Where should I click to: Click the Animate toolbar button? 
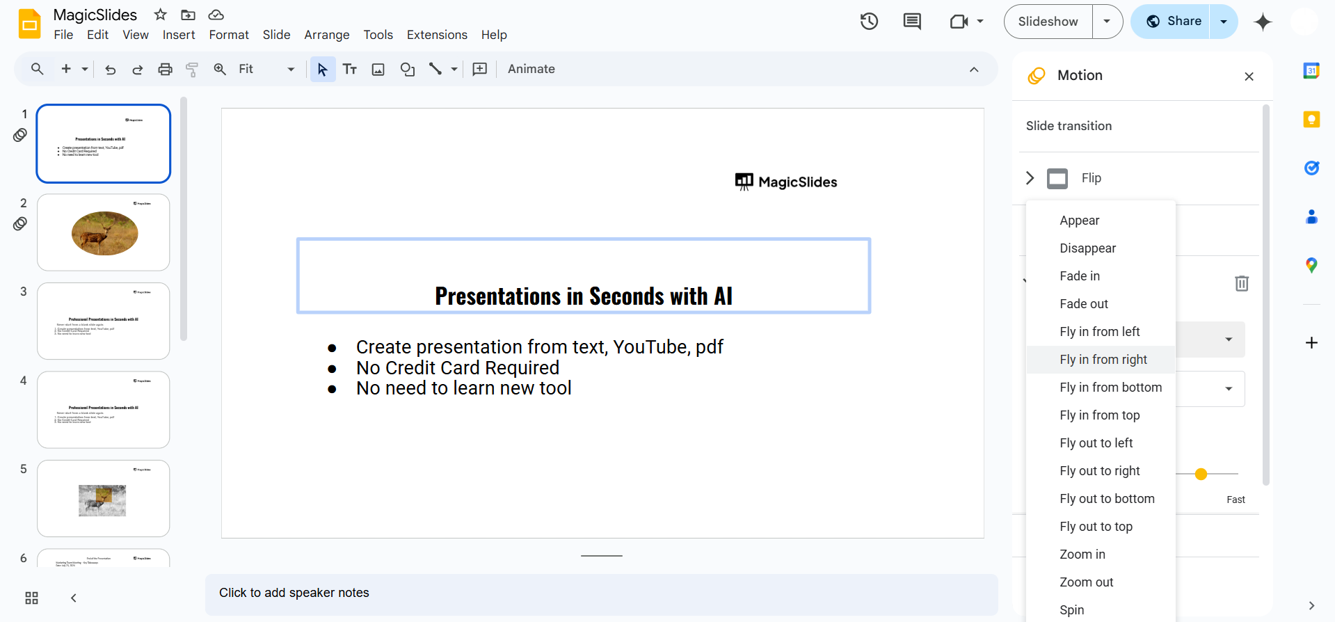[531, 69]
